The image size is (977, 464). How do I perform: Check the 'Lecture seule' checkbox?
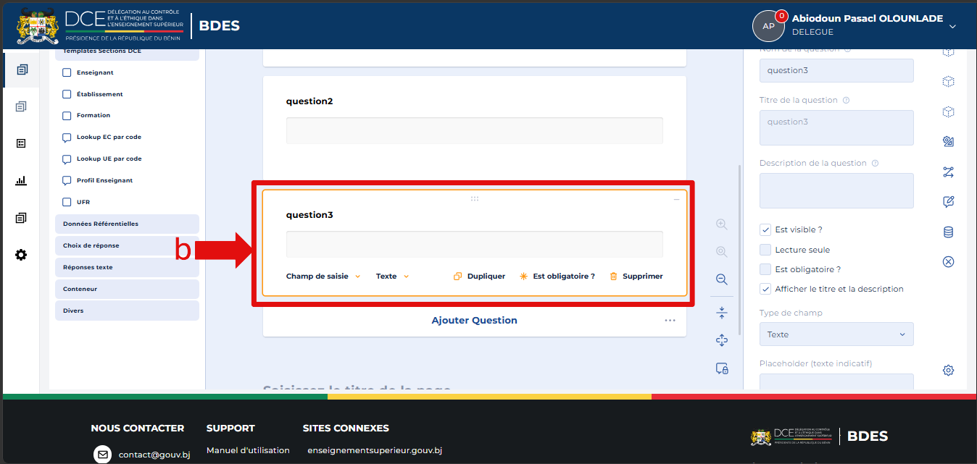[x=765, y=250]
